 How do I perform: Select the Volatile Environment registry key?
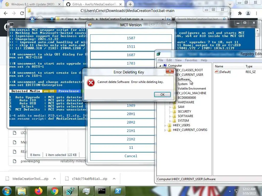192,89
